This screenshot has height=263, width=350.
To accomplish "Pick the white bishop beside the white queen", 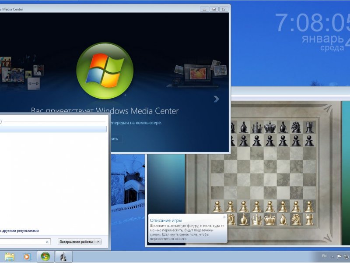I will coord(244,220).
